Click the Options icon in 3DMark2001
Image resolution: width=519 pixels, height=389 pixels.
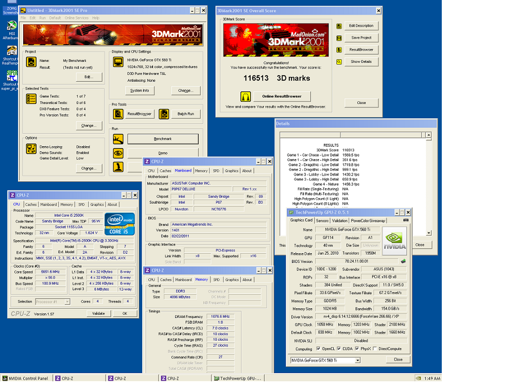coord(31,149)
